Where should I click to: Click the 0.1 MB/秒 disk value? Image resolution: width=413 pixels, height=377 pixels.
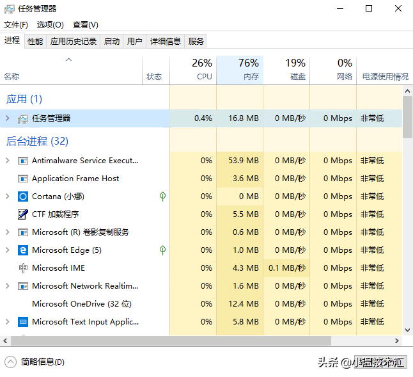(287, 268)
